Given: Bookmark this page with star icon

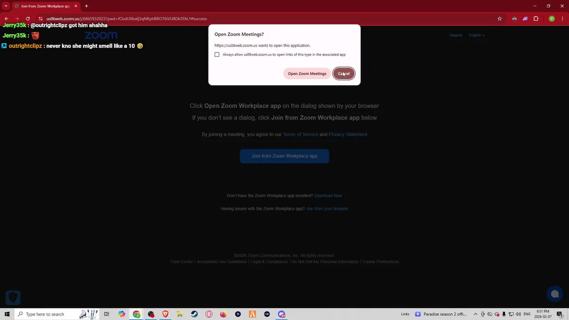Looking at the screenshot, I should pyautogui.click(x=500, y=19).
